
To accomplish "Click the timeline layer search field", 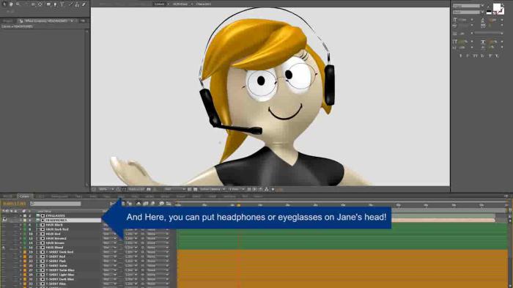I will click(x=56, y=204).
